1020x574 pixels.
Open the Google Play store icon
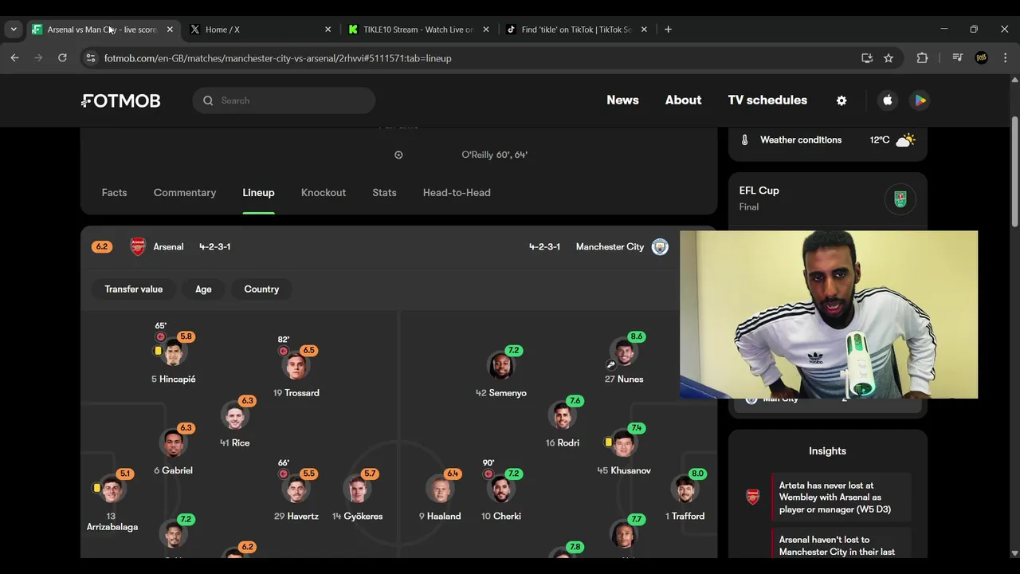(x=920, y=100)
